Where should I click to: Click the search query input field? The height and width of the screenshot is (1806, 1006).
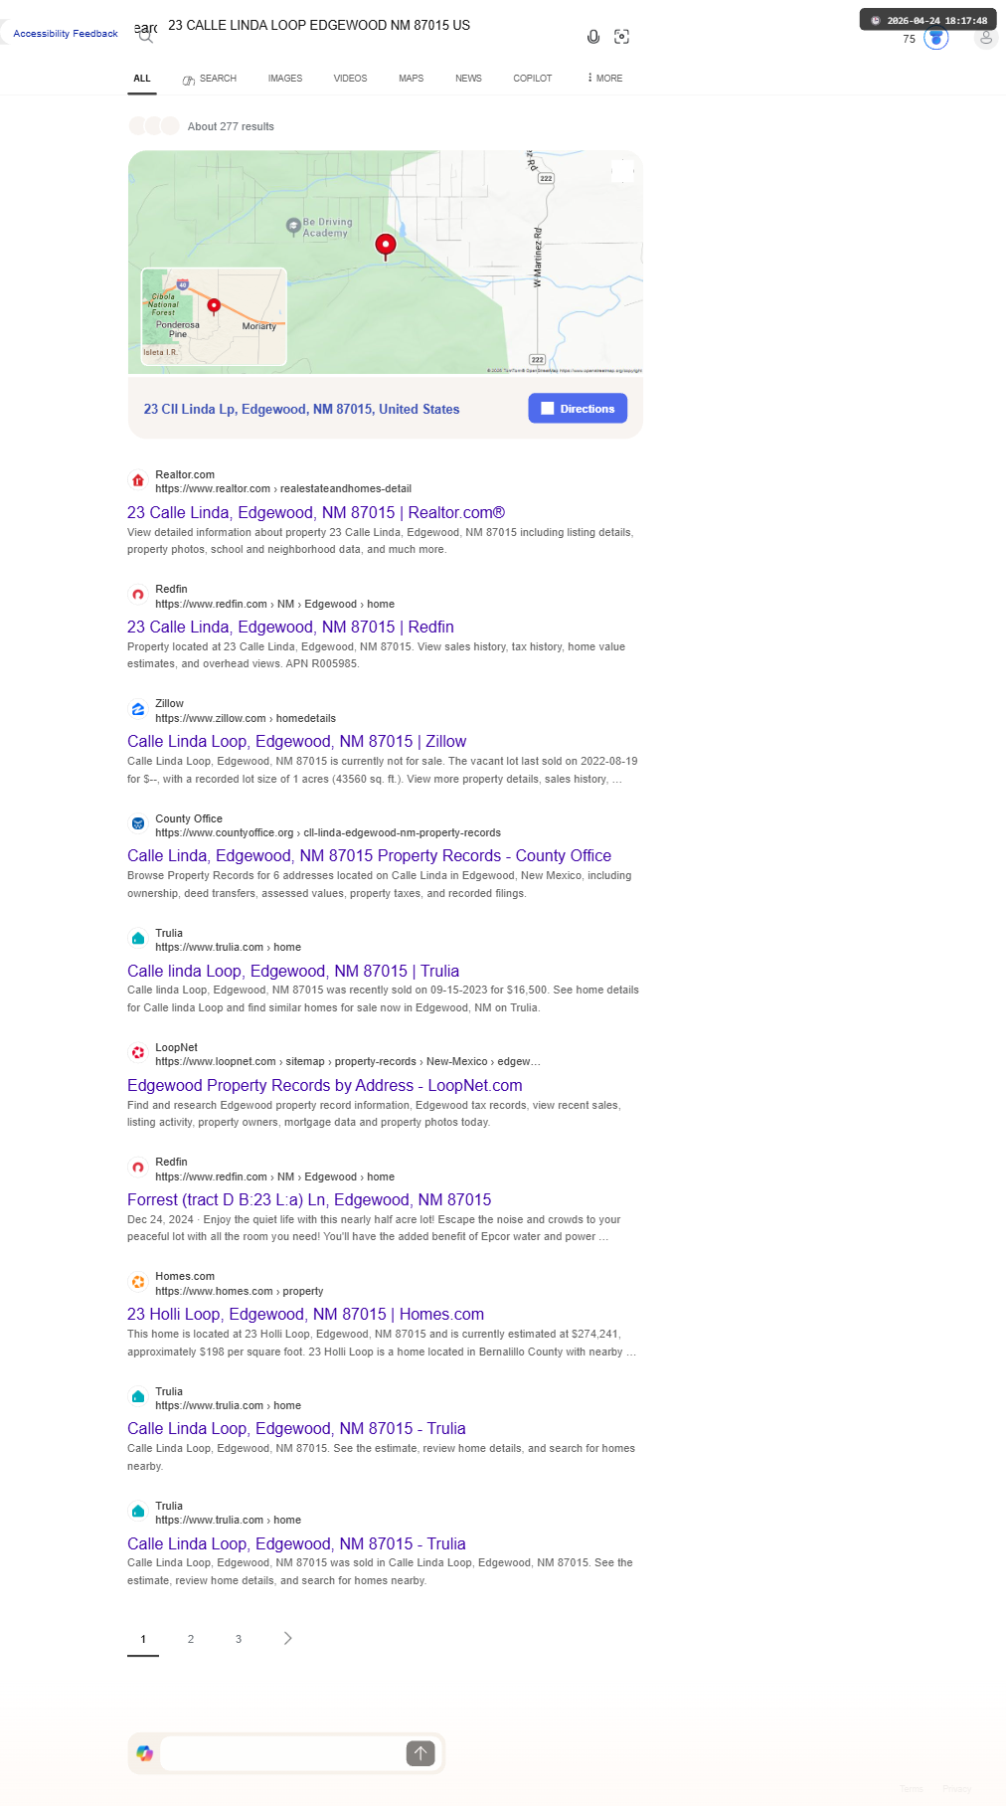[x=368, y=26]
